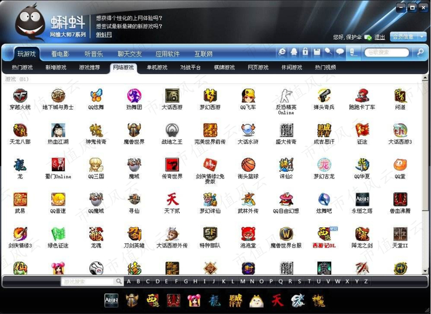Open the 聊天交友 tab
The image size is (431, 314).
click(x=130, y=54)
